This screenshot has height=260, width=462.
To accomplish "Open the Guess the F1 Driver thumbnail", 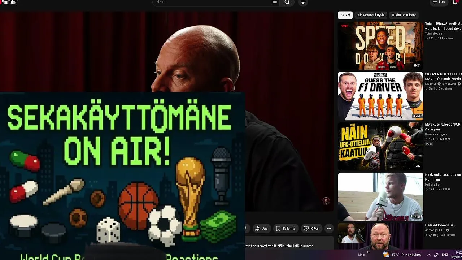I will click(x=380, y=96).
